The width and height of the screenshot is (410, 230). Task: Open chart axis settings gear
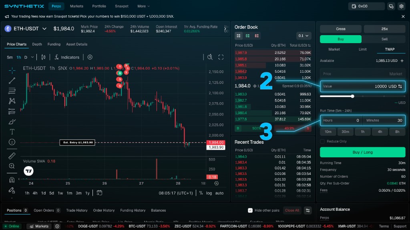pos(217,183)
